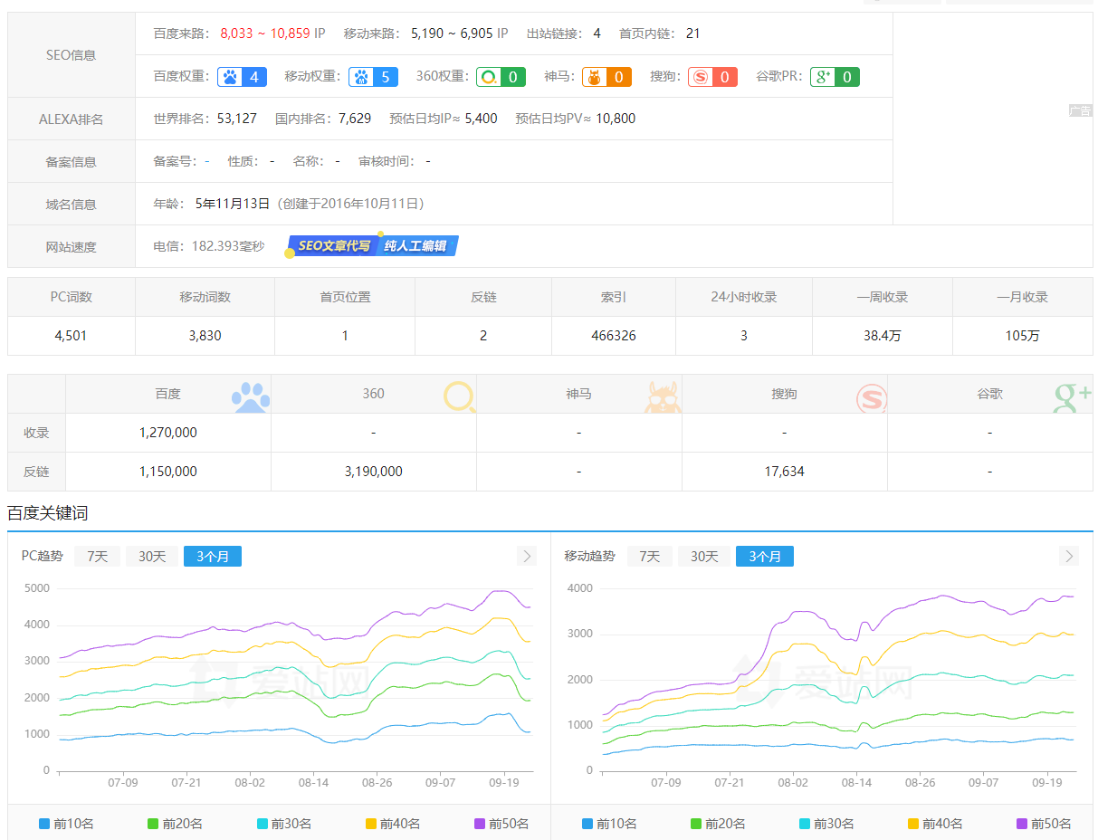Toggle 前10名 series in 移动趋势 legend
The image size is (1098, 840).
click(609, 824)
